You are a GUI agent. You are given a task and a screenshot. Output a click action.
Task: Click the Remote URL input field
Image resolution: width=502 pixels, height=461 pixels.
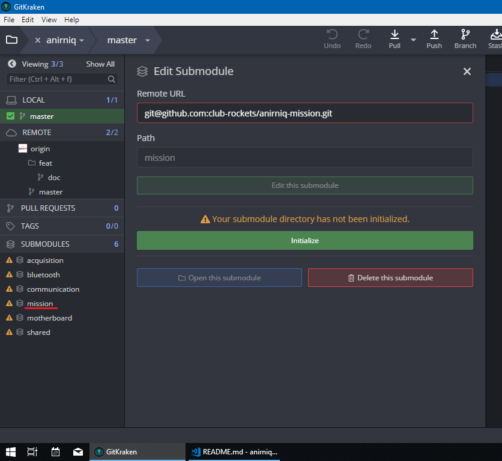click(305, 113)
